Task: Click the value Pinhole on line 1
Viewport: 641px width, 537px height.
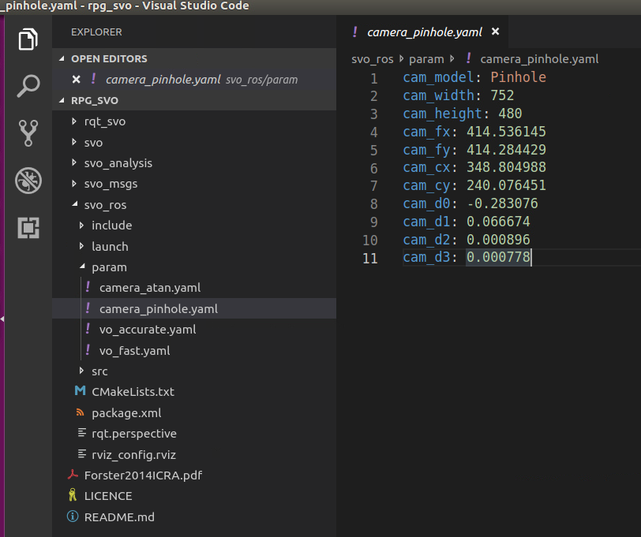Action: pos(518,77)
